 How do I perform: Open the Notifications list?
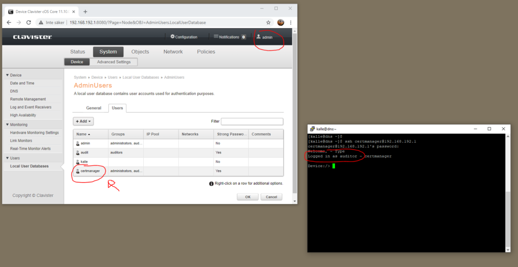[x=230, y=37]
